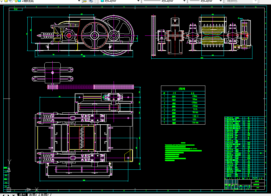Image resolution: width=271 pixels, height=196 pixels.
Task: Select the 730r/min speed value
Action: [195, 123]
